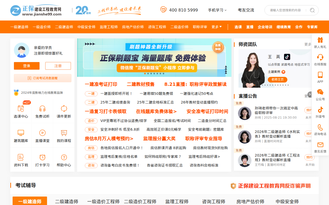Open 继续教育 menu item
329x205 pixels.
(x=284, y=27)
